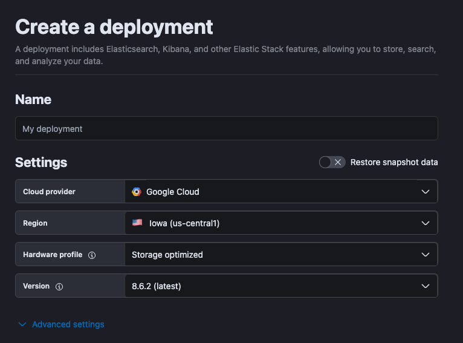Select the 'Iowa (us-central1)' region value
Screen dimensions: 463x343
184,223
